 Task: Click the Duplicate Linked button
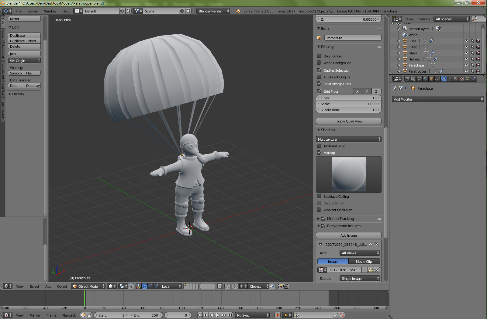(x=24, y=41)
